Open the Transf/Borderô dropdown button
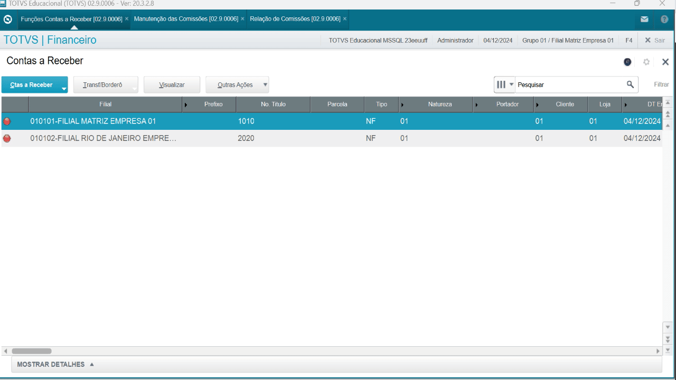 (x=106, y=85)
